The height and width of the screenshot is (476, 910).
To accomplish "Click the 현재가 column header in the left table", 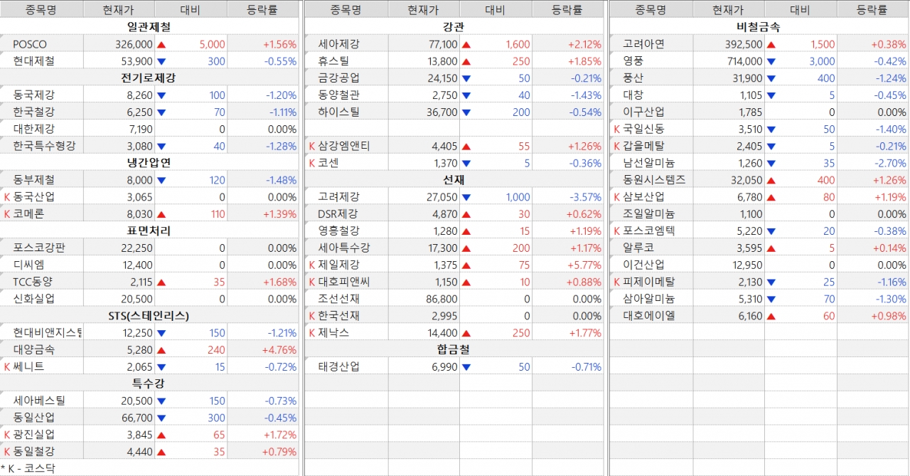I will click(x=119, y=9).
